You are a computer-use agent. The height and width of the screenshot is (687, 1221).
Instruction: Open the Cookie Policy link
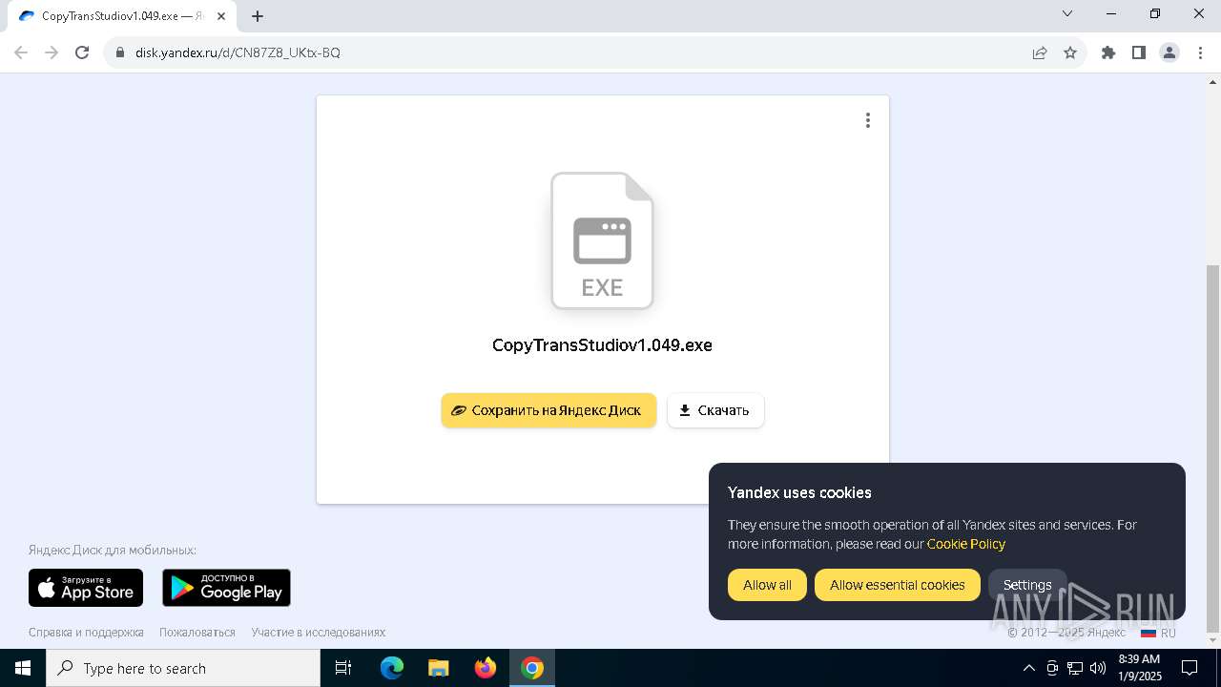tap(966, 544)
